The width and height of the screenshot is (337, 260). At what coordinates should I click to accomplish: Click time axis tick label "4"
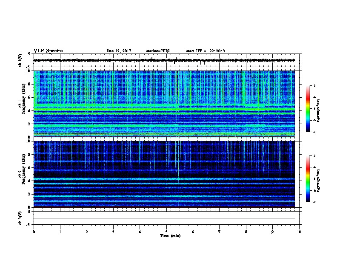[x=140, y=232]
